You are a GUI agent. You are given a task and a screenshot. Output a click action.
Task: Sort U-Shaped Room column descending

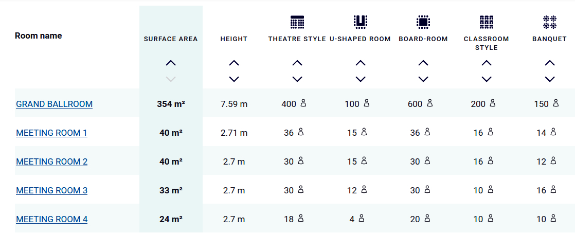(x=361, y=79)
